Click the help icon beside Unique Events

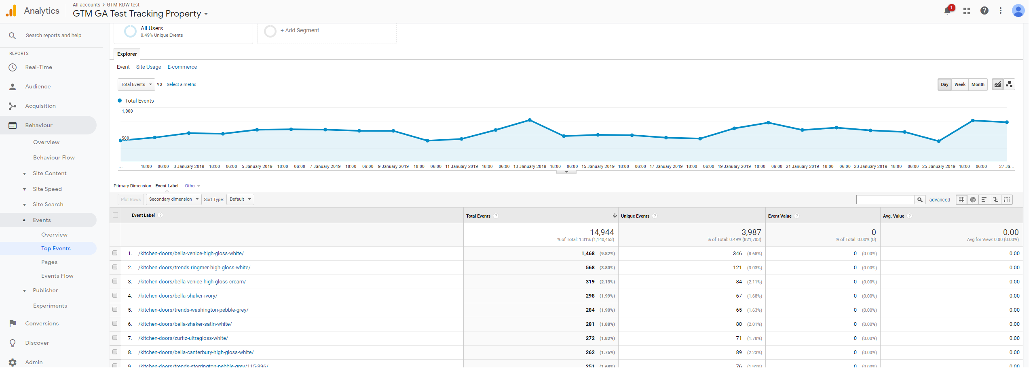click(655, 216)
